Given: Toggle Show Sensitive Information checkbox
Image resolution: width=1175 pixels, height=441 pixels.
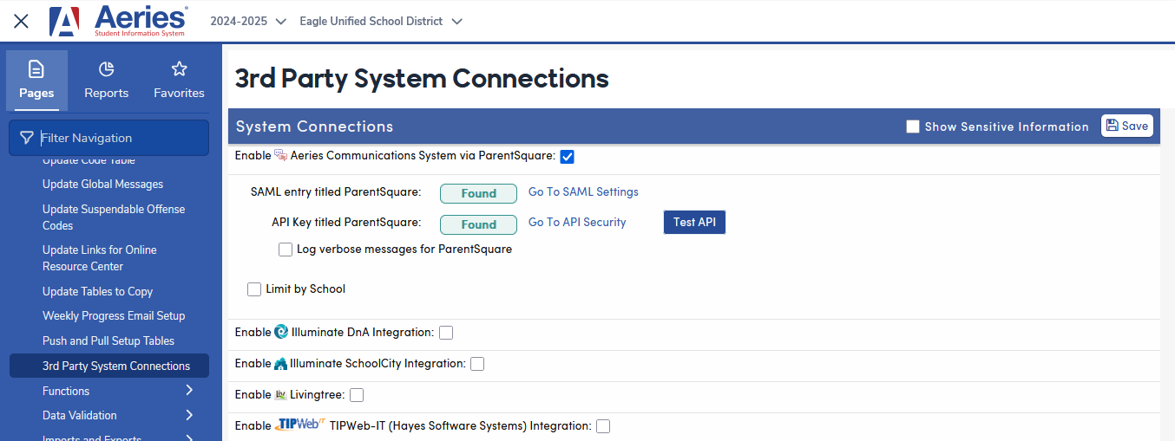Looking at the screenshot, I should (912, 126).
